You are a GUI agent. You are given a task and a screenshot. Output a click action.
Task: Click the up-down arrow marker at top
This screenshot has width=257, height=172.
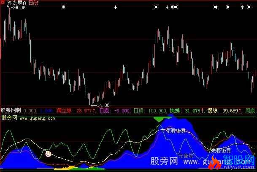point(242,7)
